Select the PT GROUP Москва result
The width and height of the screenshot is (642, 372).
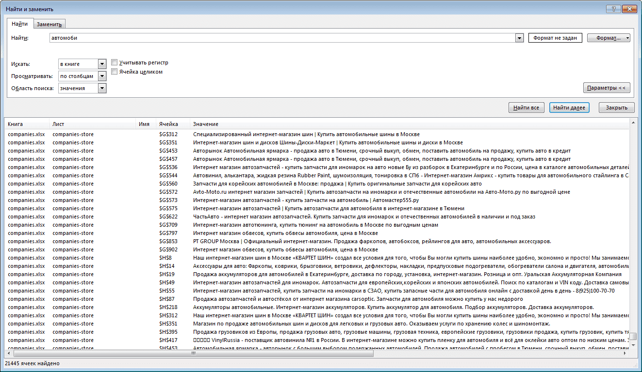(317, 241)
